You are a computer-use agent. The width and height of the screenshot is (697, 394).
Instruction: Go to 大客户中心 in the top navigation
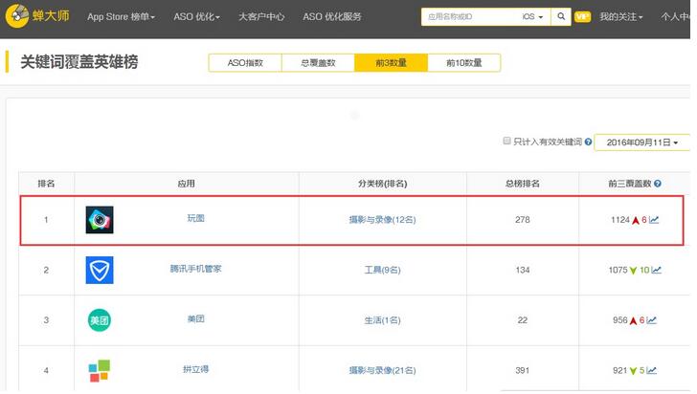[x=261, y=17]
